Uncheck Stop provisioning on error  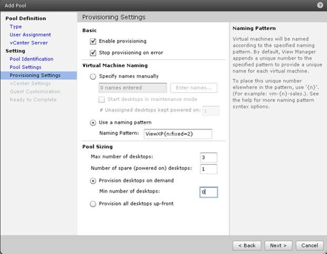click(93, 53)
